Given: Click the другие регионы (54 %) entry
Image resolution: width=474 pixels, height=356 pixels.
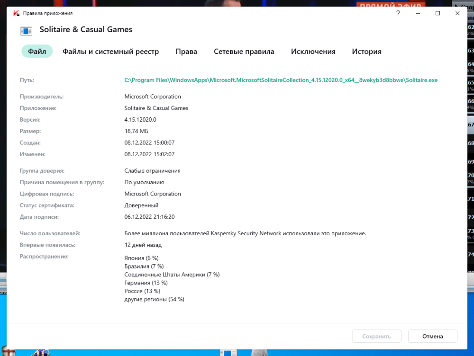Looking at the screenshot, I should pyautogui.click(x=154, y=299).
